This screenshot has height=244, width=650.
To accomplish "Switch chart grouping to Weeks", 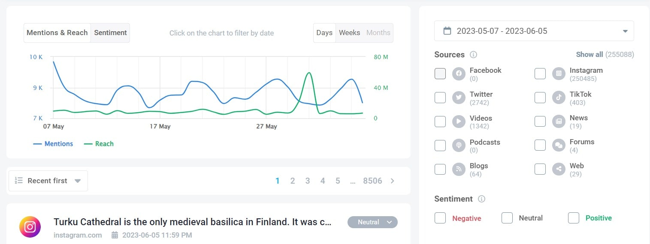I will (x=349, y=33).
